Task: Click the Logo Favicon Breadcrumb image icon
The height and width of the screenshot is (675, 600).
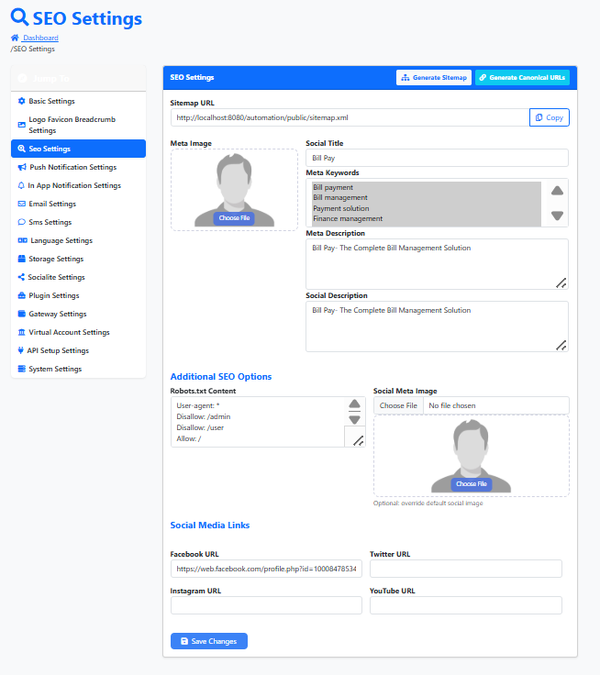Action: [x=21, y=125]
